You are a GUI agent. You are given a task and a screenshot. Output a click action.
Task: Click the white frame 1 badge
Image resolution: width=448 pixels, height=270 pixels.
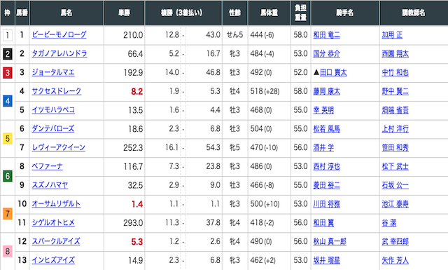(x=8, y=35)
